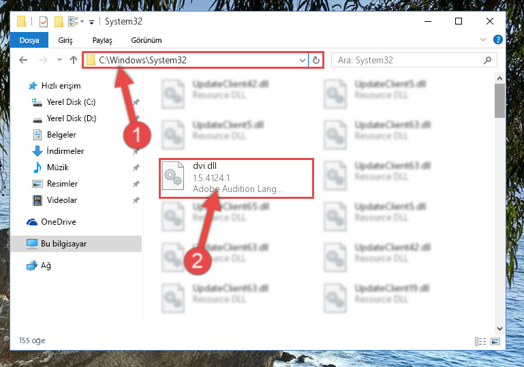The height and width of the screenshot is (367, 524).
Task: Click the New folder icon in title bar
Action: (x=59, y=22)
